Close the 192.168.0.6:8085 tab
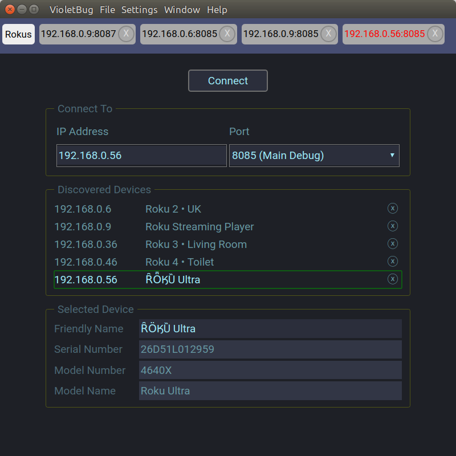This screenshot has height=456, width=456. coord(227,34)
